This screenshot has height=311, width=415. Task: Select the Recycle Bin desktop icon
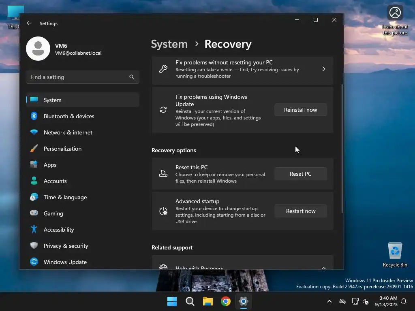(395, 255)
